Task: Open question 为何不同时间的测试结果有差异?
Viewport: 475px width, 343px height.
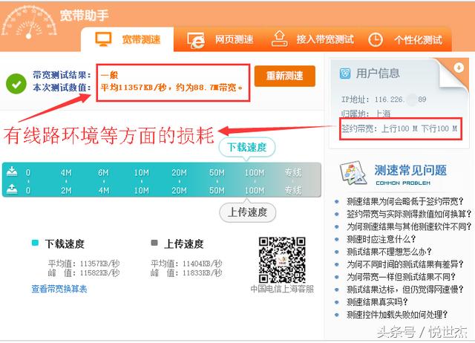Action: (405, 264)
